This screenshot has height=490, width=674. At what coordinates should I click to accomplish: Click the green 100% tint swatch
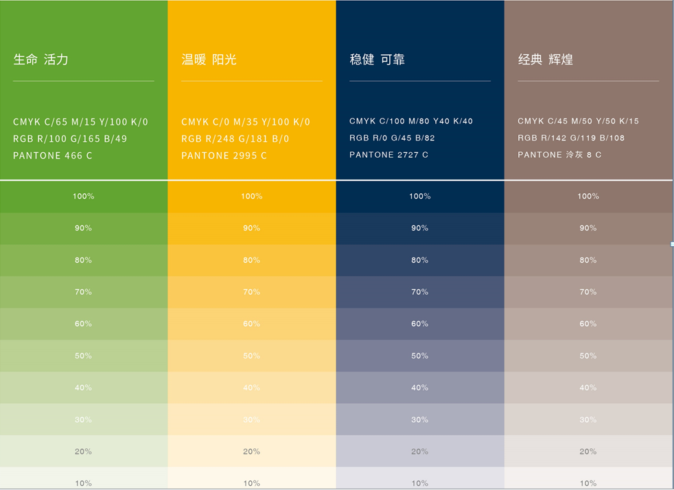point(84,197)
